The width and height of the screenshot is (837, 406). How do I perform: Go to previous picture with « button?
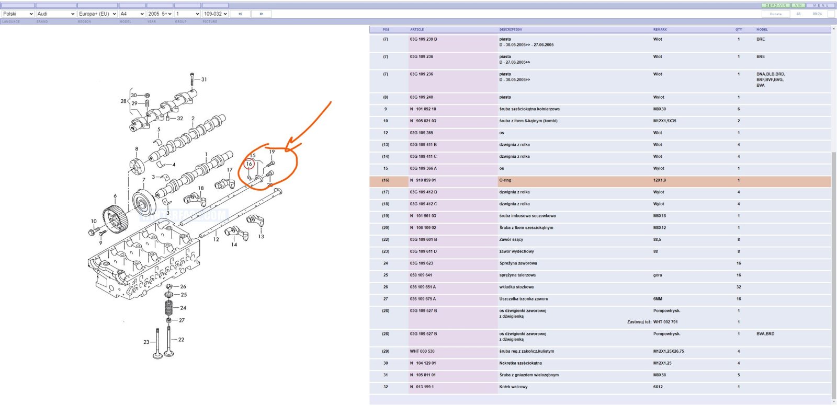(x=240, y=14)
